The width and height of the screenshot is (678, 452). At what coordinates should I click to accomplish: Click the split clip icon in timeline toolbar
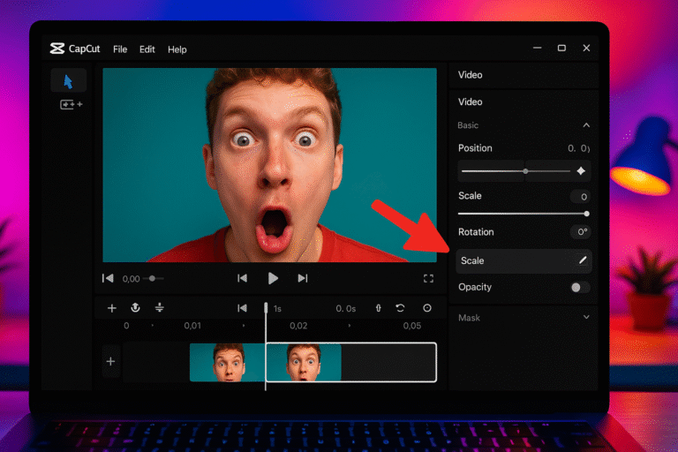coord(160,307)
